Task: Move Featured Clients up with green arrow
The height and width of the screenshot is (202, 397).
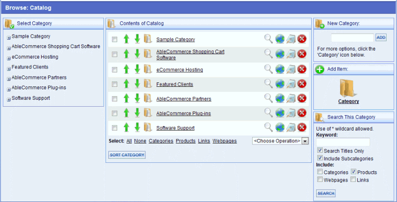Action: click(x=127, y=84)
